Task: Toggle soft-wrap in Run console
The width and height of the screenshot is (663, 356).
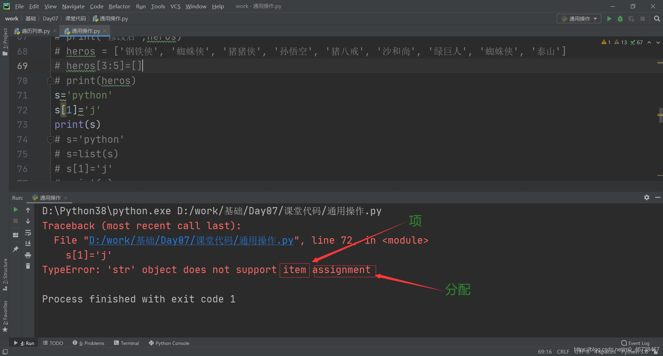Action: [x=28, y=232]
